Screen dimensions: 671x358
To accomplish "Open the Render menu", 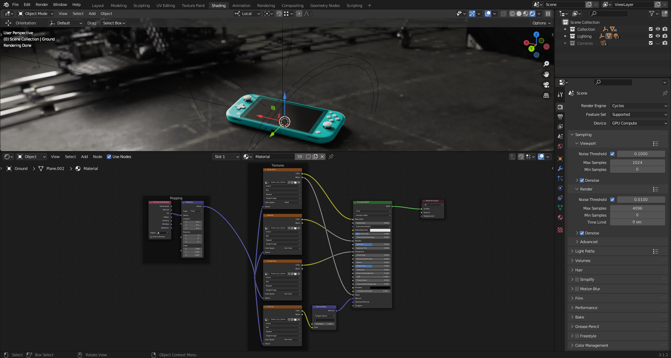I will [x=42, y=5].
